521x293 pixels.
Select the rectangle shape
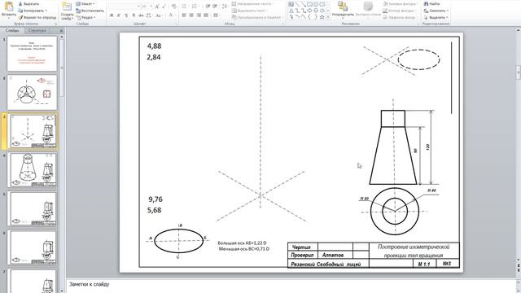(x=309, y=5)
